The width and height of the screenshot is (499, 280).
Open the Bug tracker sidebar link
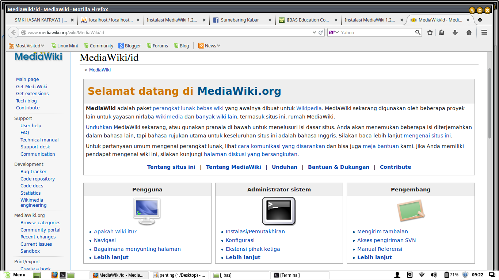point(34,171)
